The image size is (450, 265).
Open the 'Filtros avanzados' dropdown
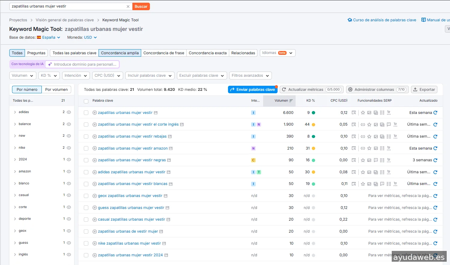click(x=250, y=76)
